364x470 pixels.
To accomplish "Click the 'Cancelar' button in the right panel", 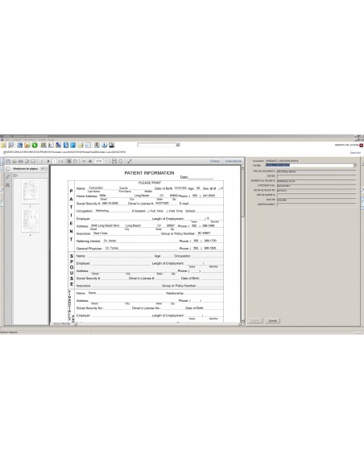I will [272, 321].
